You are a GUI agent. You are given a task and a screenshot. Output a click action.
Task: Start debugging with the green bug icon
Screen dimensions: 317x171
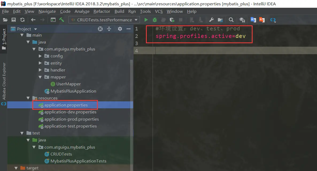click(155, 20)
